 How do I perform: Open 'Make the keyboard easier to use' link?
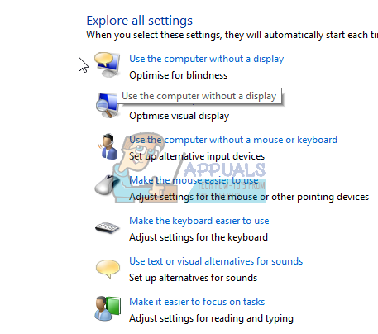[x=199, y=221]
